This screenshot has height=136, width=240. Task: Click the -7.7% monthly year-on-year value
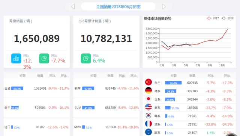click(58, 61)
